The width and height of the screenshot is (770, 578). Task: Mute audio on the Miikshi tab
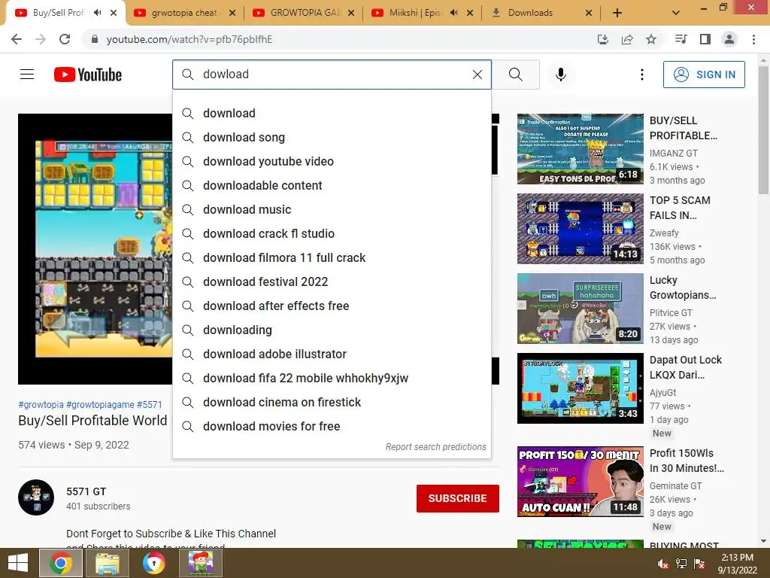(x=453, y=13)
